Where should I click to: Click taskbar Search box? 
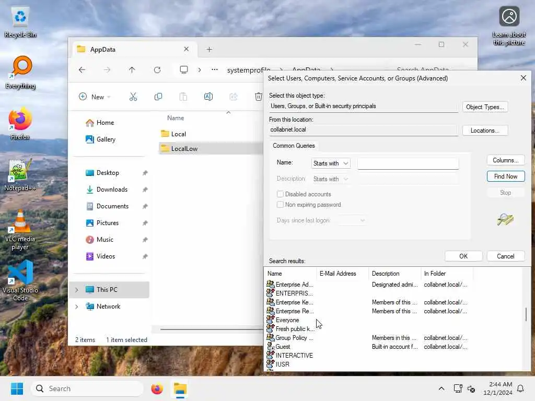tap(87, 388)
